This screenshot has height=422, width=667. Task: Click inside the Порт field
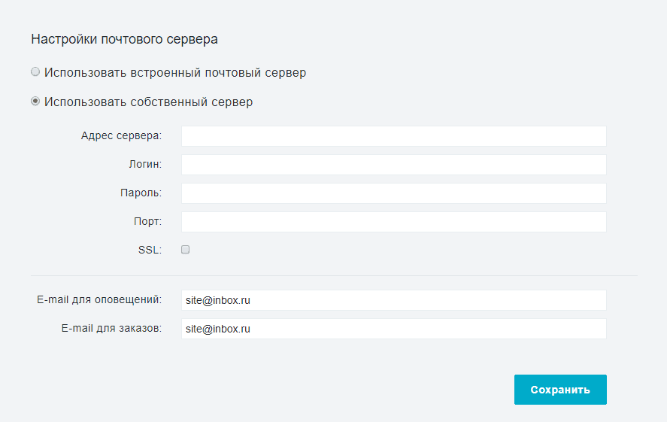[394, 222]
